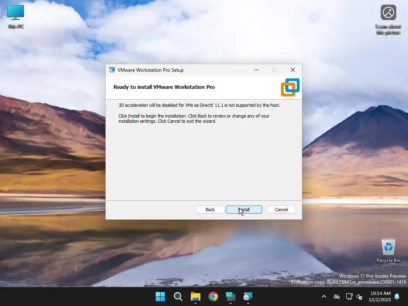
Task: Open the clock showing 10:14 AM
Action: click(380, 296)
